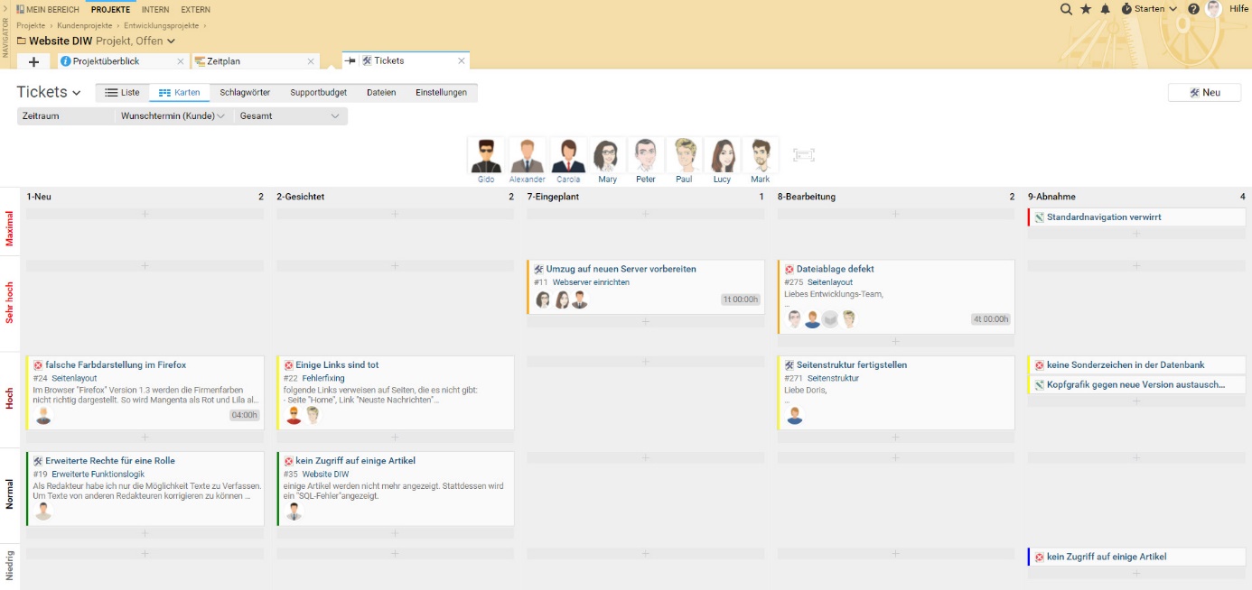Viewport: 1252px width, 590px height.
Task: Click the favorites star icon
Action: click(1086, 9)
